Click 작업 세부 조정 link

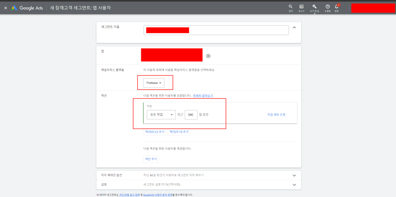pyautogui.click(x=276, y=114)
